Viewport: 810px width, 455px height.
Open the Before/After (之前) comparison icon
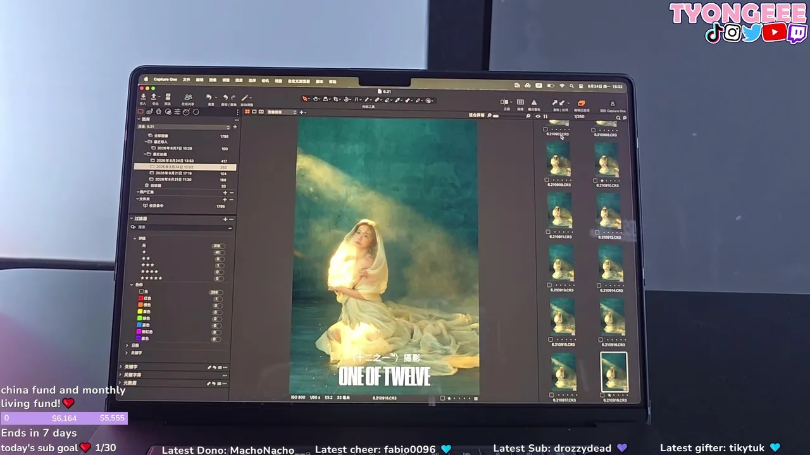[505, 102]
